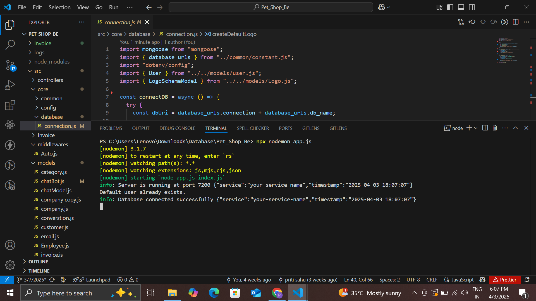Viewport: 536px width, 301px height.
Task: Kill terminal with the trash icon
Action: click(495, 128)
